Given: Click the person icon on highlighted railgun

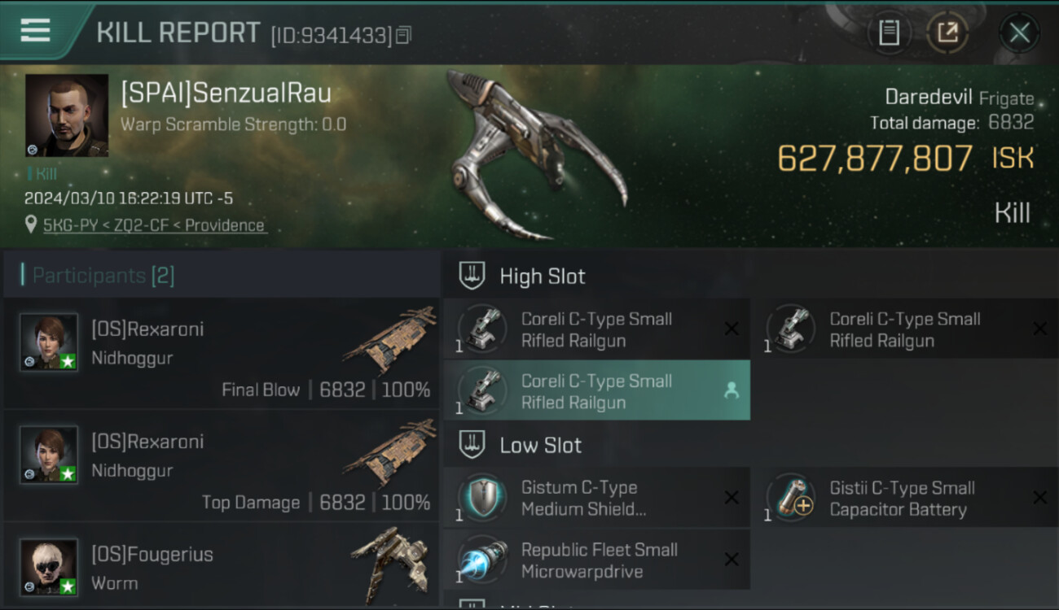Looking at the screenshot, I should click(x=732, y=391).
